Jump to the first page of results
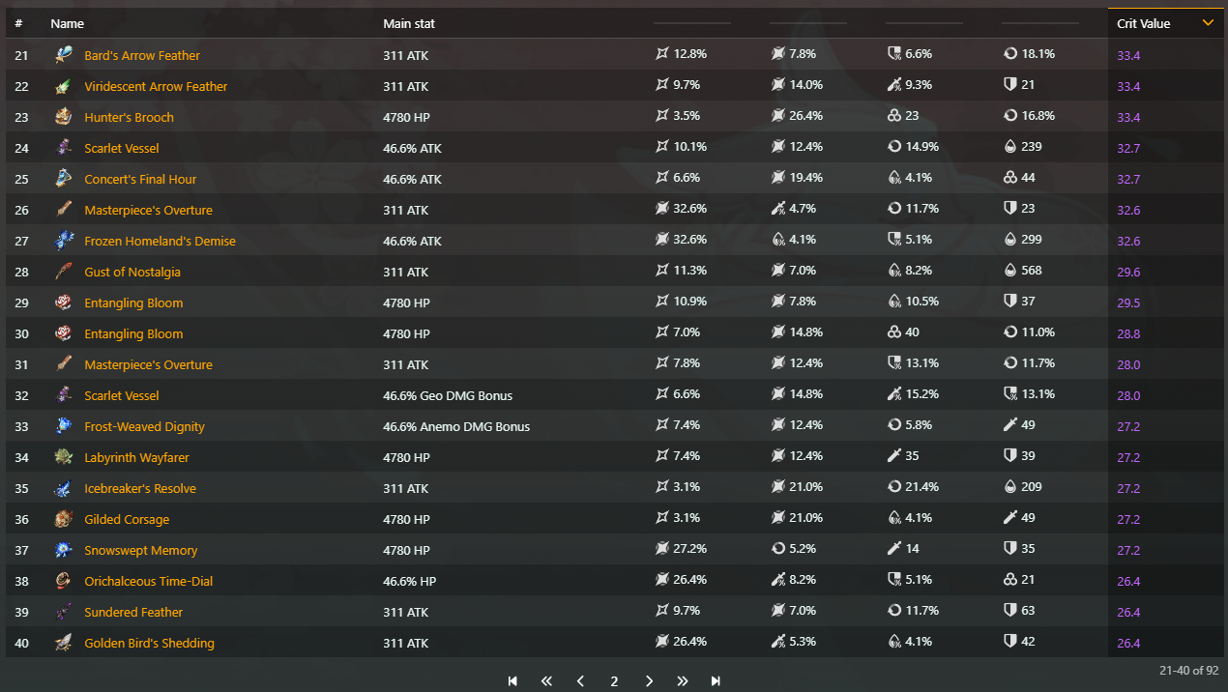 point(512,681)
